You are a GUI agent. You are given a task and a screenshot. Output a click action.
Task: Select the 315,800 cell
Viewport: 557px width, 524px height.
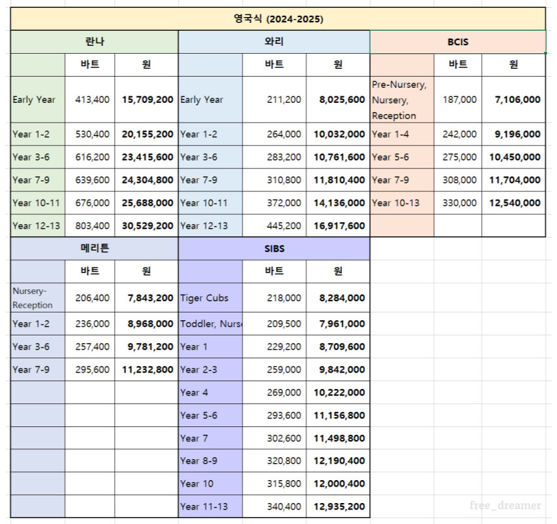(274, 483)
